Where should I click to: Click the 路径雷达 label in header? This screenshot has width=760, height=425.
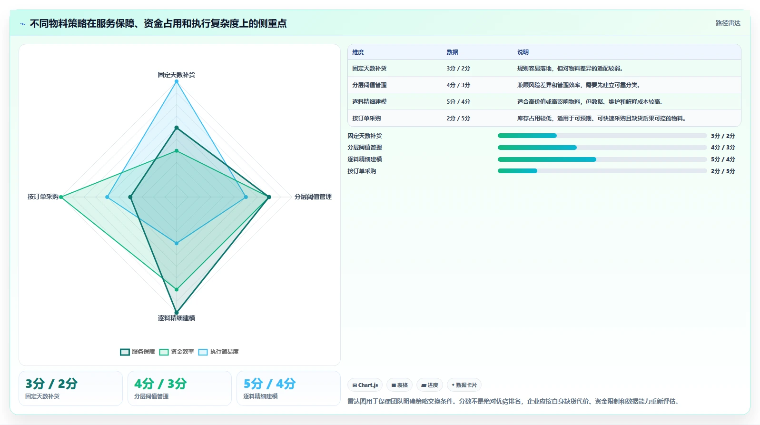coord(728,23)
